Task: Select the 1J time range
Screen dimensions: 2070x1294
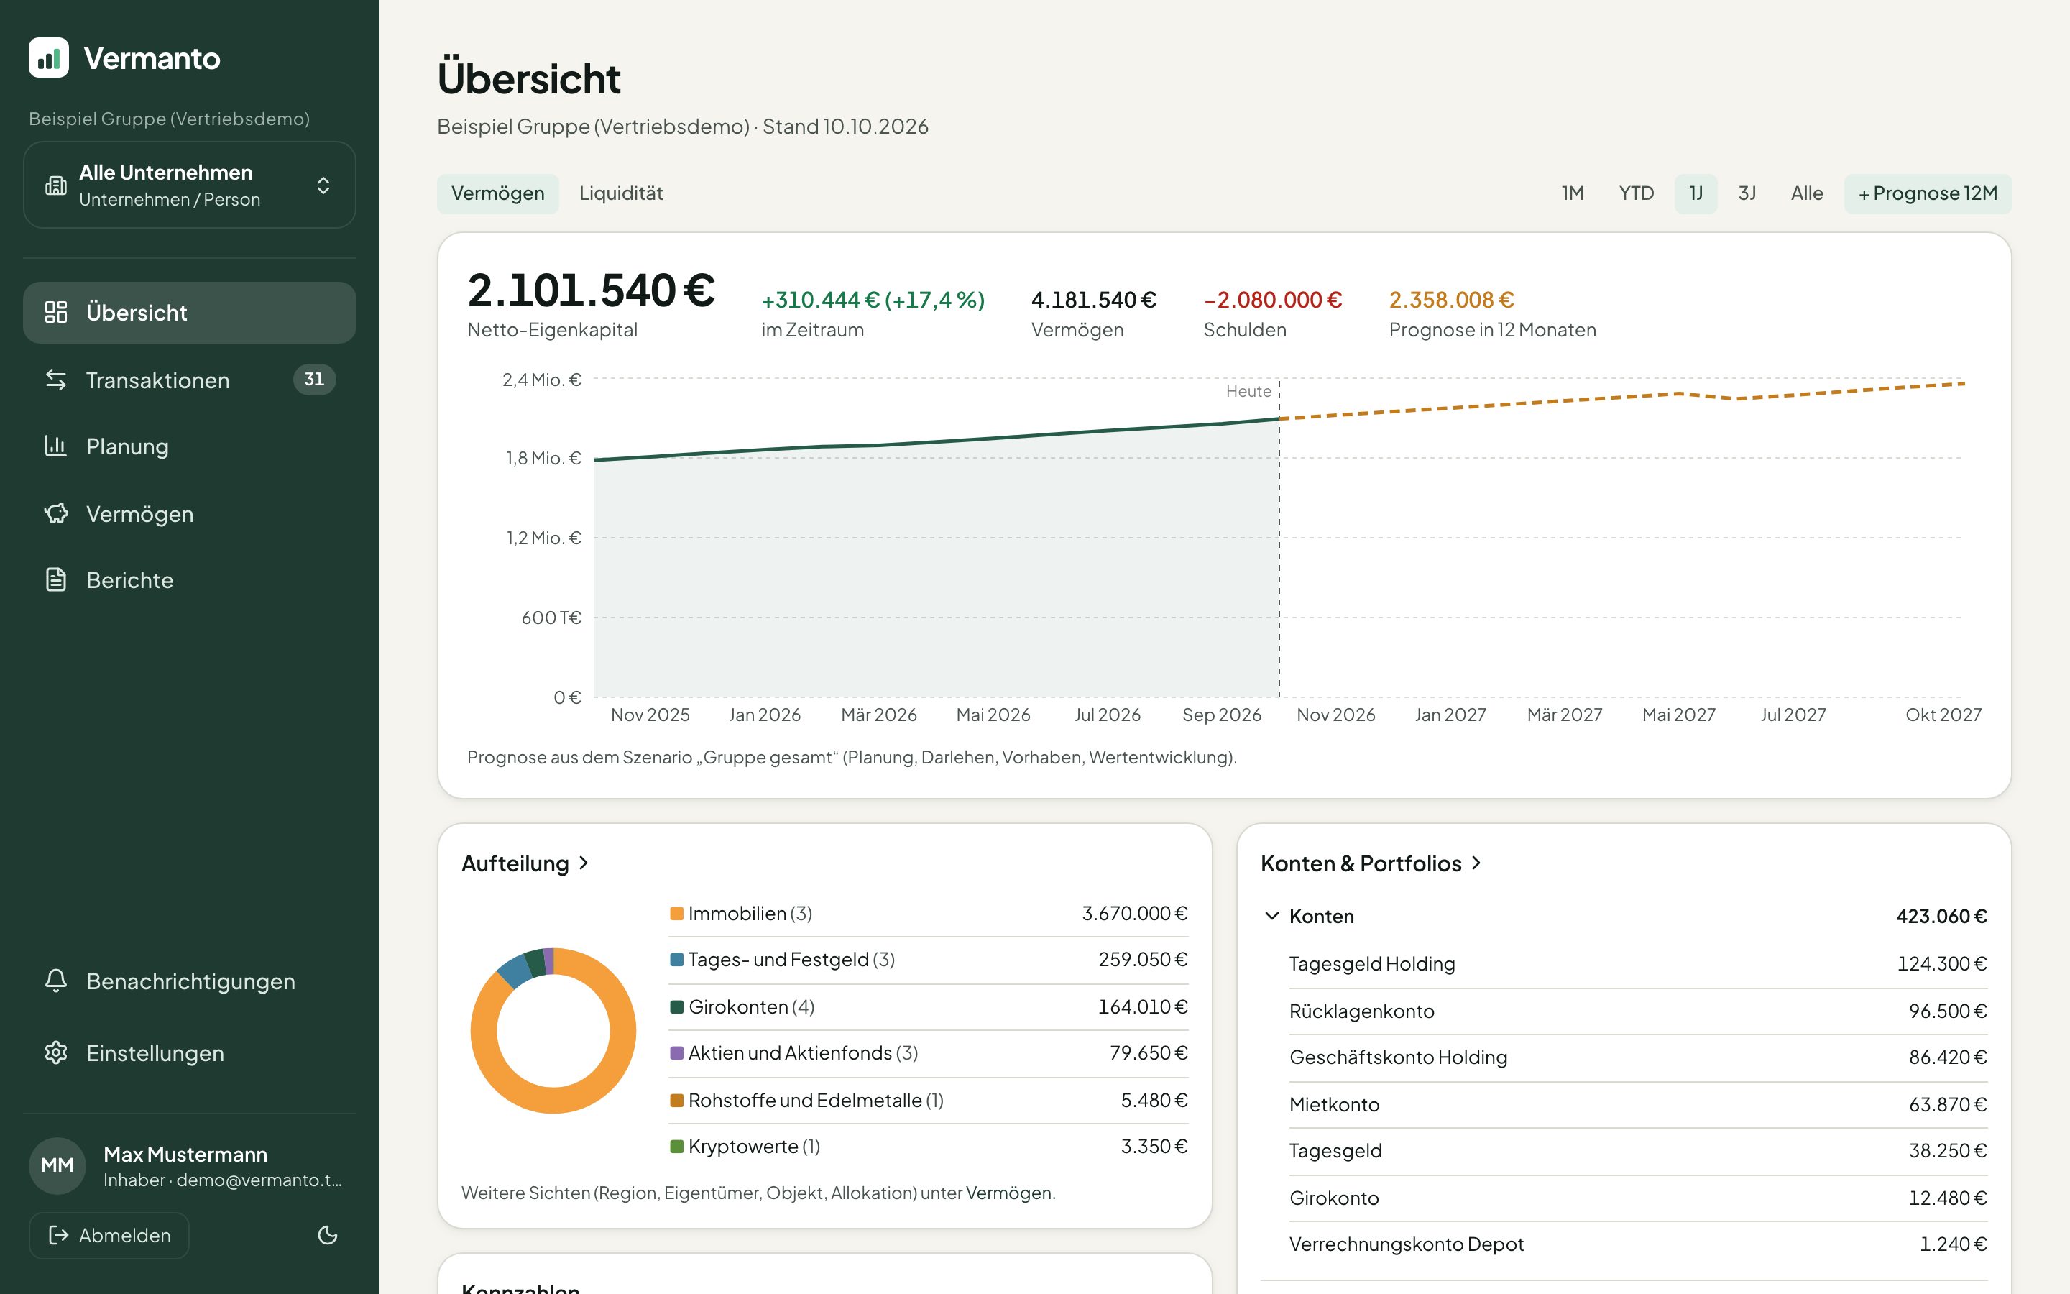Action: (x=1696, y=193)
